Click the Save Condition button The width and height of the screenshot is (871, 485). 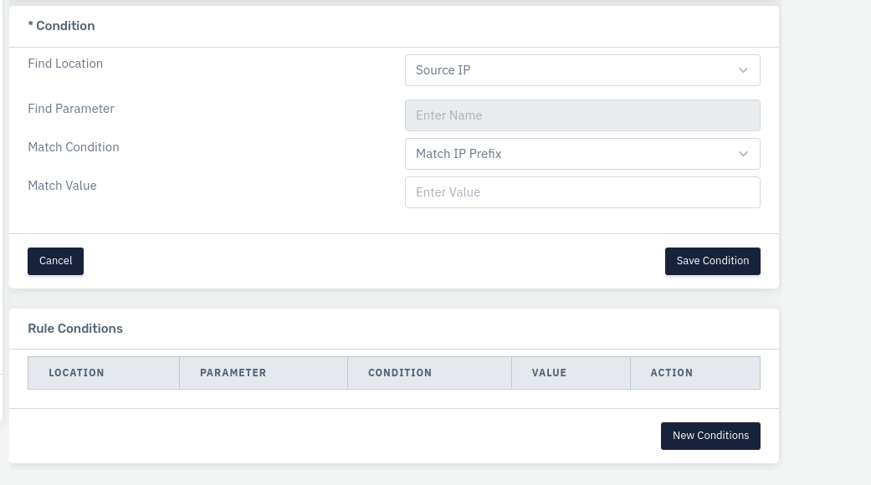click(712, 261)
